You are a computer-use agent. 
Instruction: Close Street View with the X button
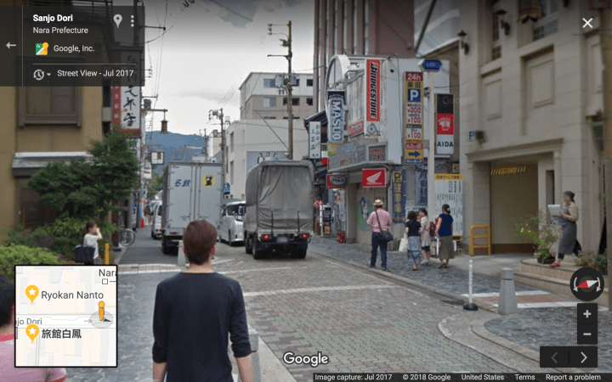587,23
